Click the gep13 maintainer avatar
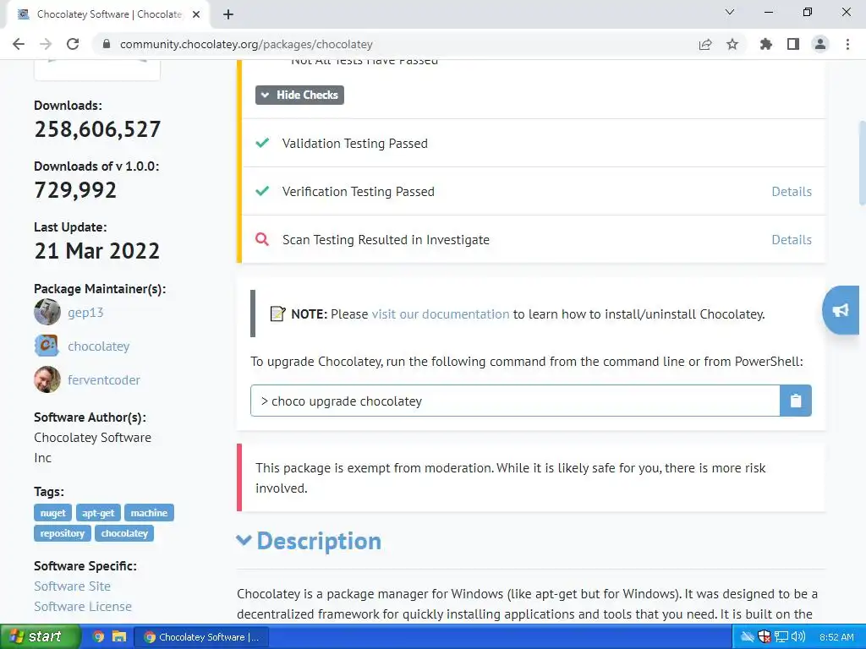866x649 pixels. pos(47,312)
